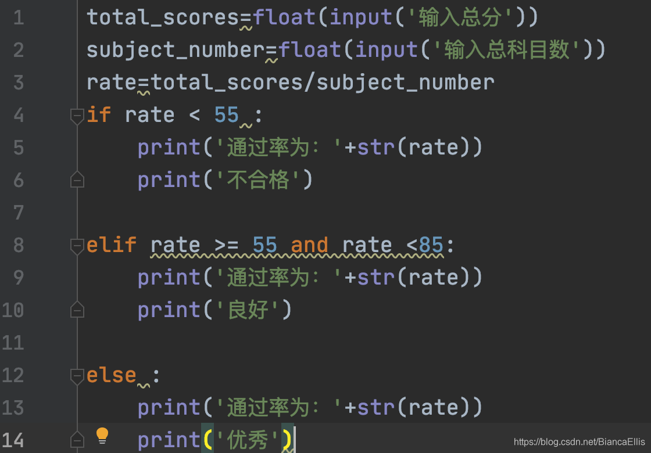Collapse the elif block fold marker on line 8
651x453 pixels.
pyautogui.click(x=77, y=246)
